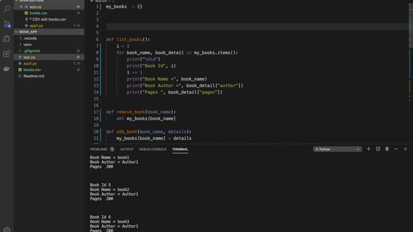
Task: Switch to the OUTPUT tab
Action: click(x=127, y=149)
